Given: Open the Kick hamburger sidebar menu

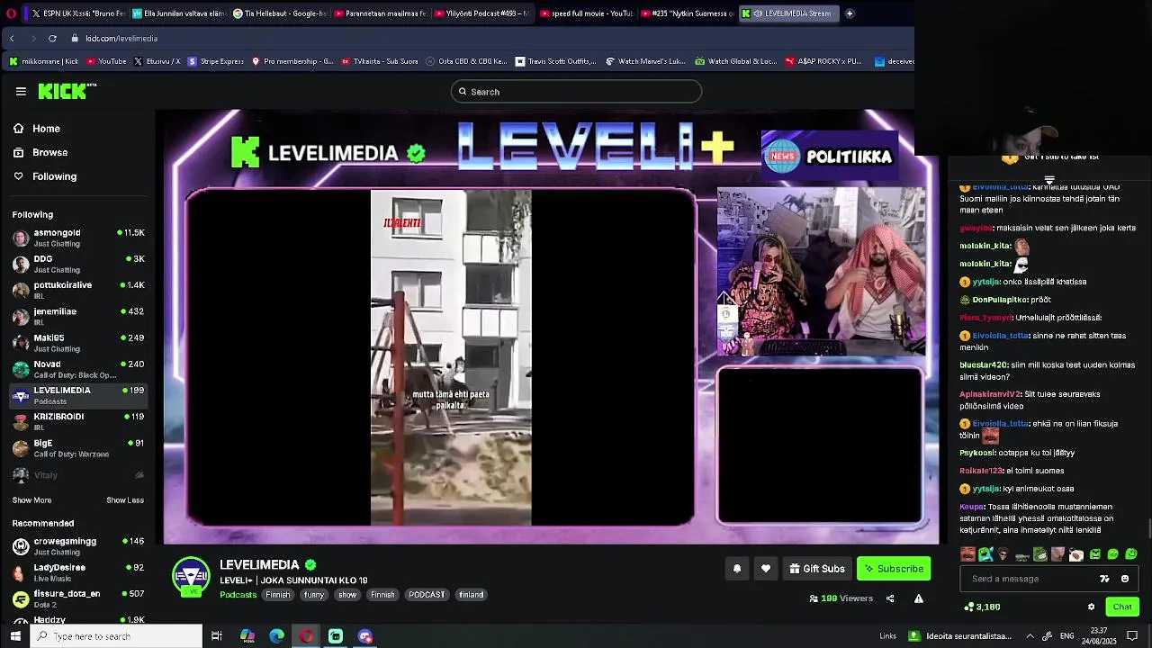Looking at the screenshot, I should 21,91.
